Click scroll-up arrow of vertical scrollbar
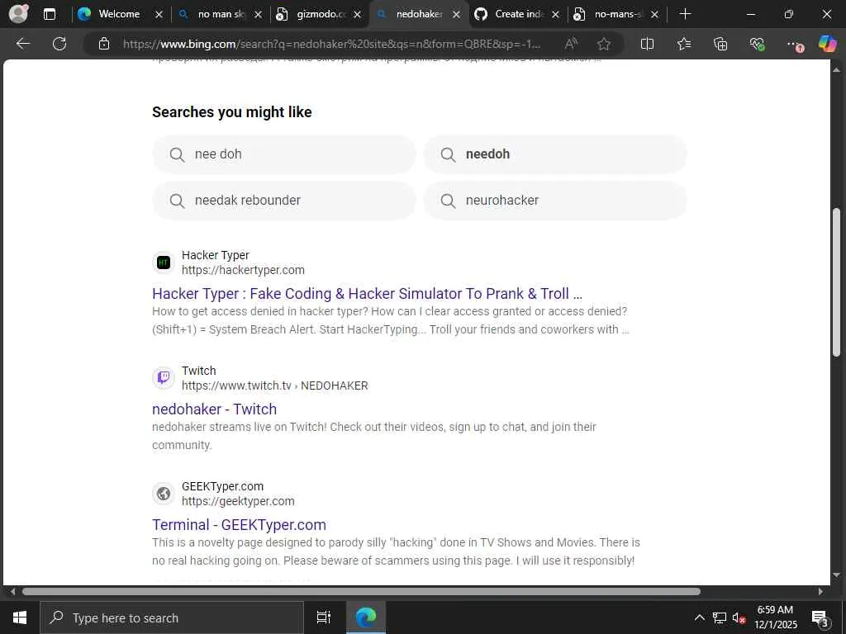Screen dimensions: 846x634 [836, 69]
